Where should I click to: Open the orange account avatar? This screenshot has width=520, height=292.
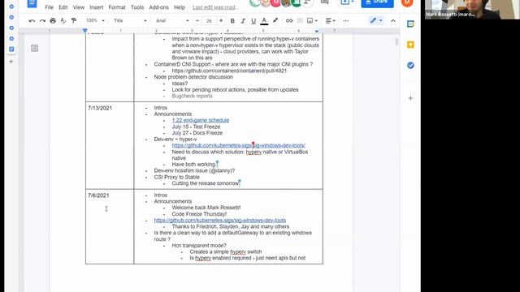[x=407, y=2]
